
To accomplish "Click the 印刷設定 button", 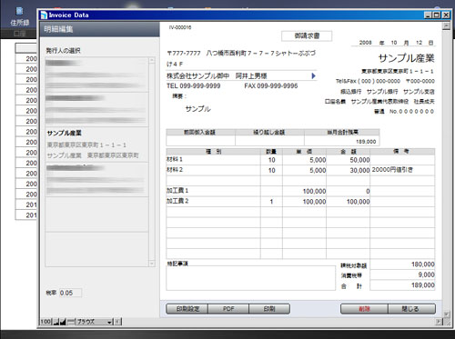I will 187,309.
